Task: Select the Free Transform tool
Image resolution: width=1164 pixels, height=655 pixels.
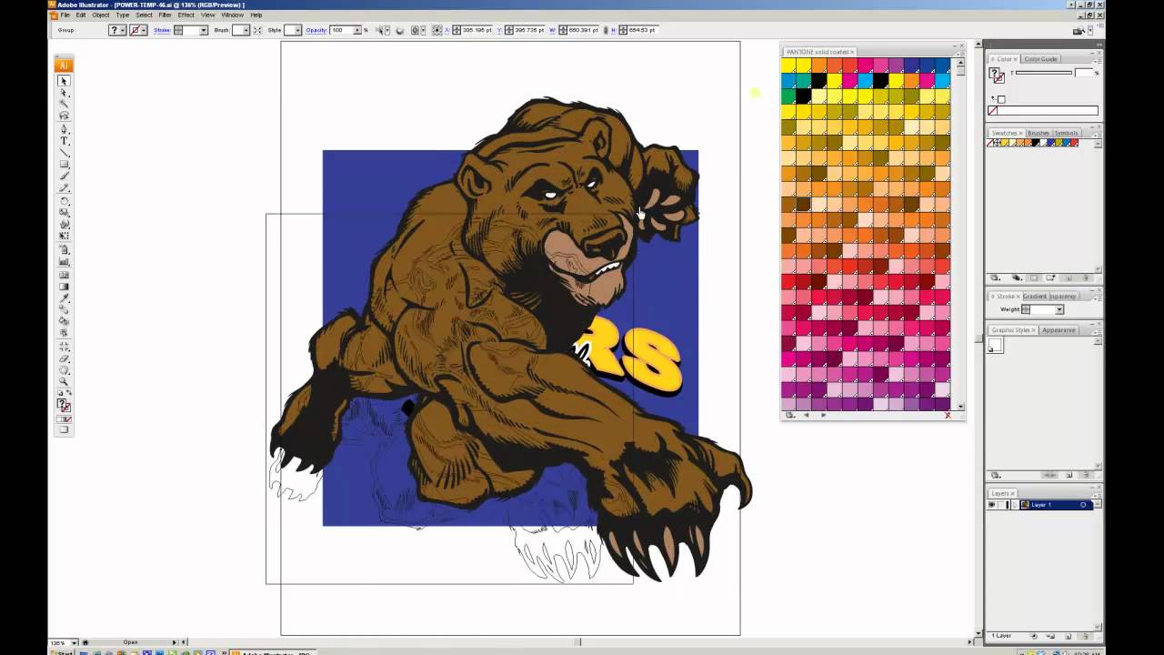Action: [64, 236]
